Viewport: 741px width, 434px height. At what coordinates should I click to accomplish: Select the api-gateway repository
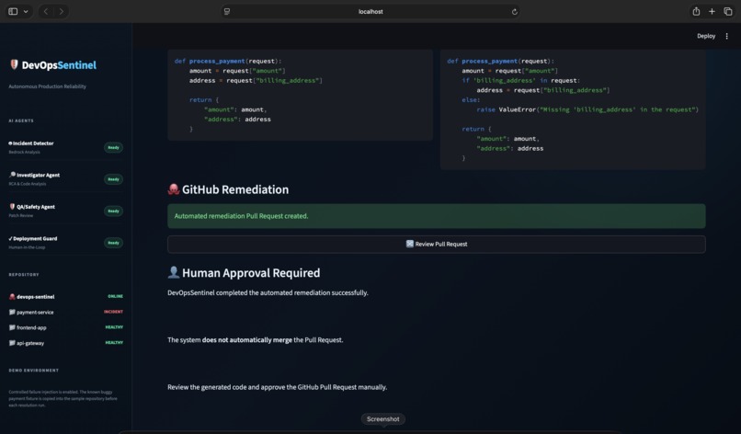click(x=30, y=343)
